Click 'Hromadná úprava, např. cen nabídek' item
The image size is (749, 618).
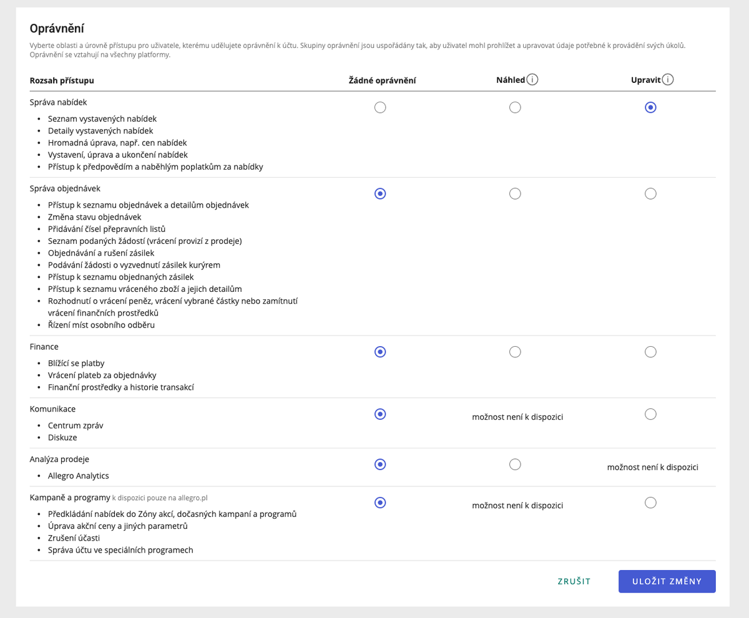point(117,143)
